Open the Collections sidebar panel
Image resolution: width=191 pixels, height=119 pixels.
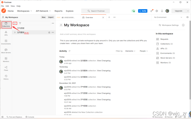(x=6, y=25)
